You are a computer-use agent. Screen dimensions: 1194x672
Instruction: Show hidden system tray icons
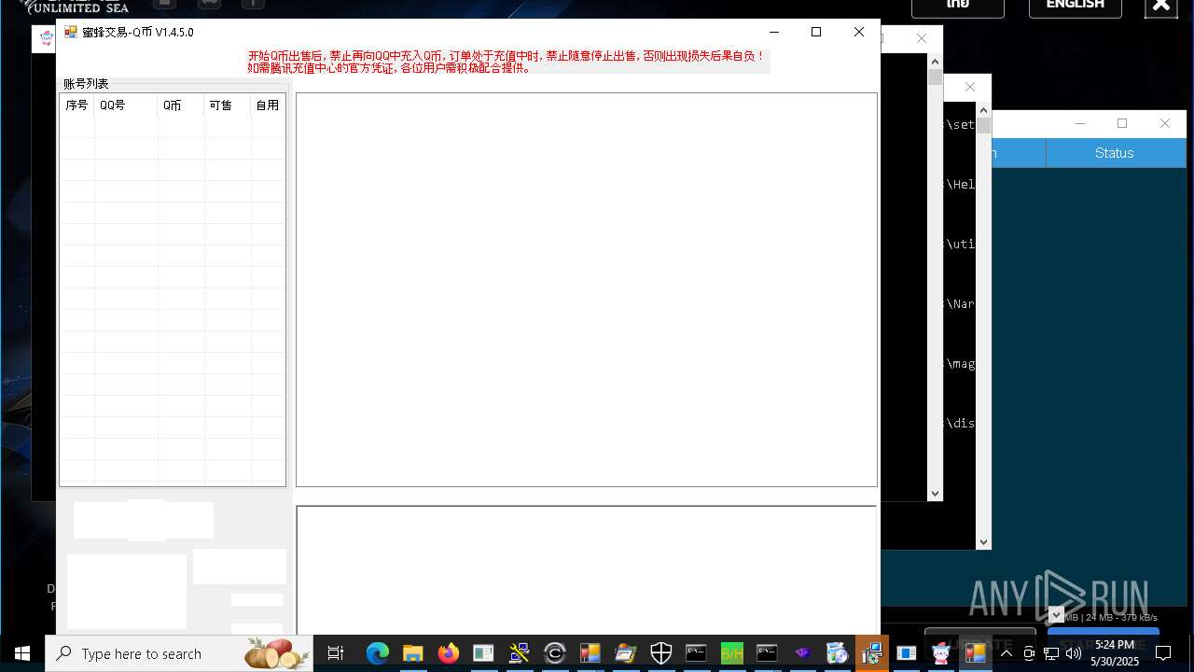(1006, 653)
